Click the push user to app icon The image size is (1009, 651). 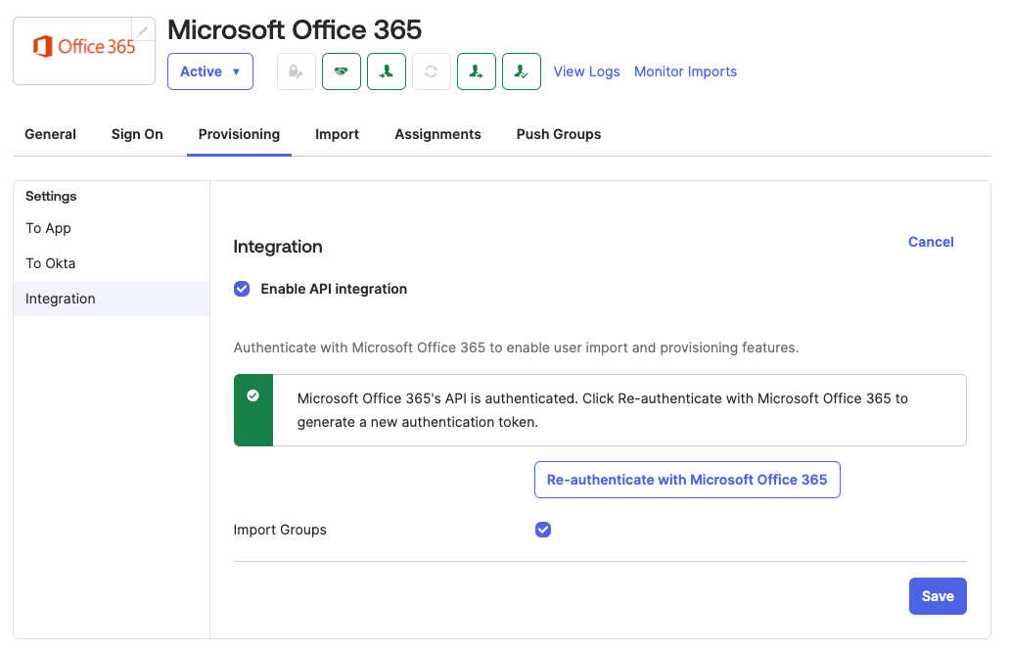tap(476, 70)
